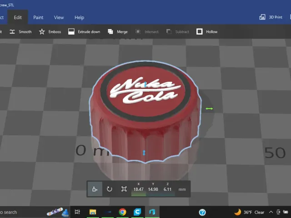
Task: Open the blue C app on taskbar
Action: pos(137,212)
